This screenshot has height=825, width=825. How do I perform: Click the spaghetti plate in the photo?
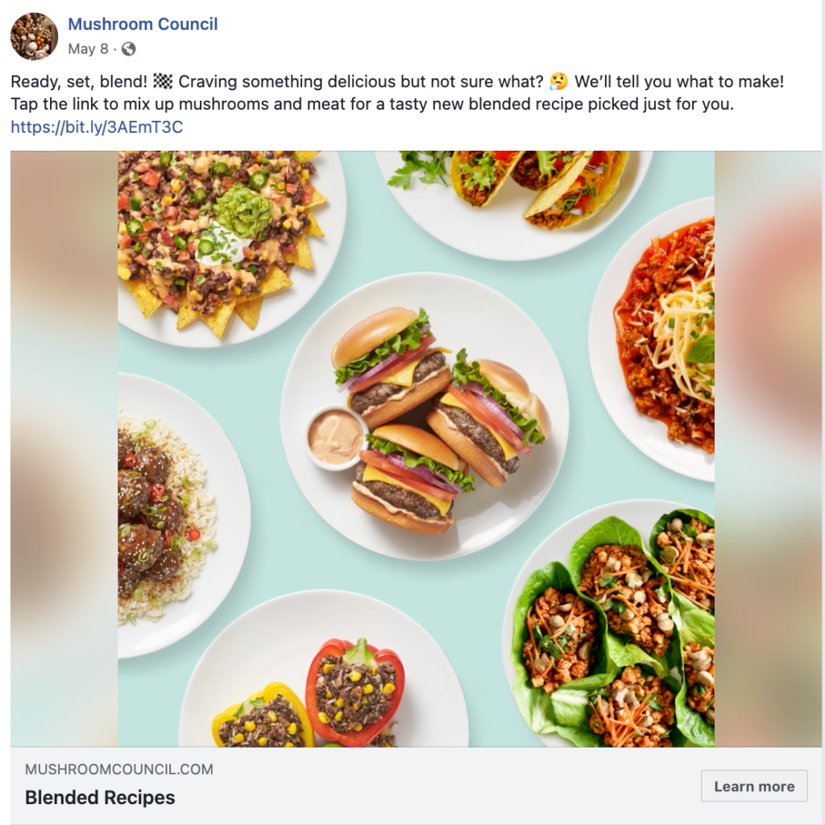point(665,338)
